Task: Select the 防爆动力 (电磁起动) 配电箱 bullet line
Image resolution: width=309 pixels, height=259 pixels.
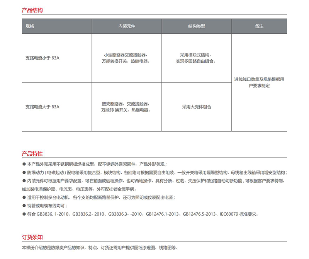Action: click(x=154, y=173)
